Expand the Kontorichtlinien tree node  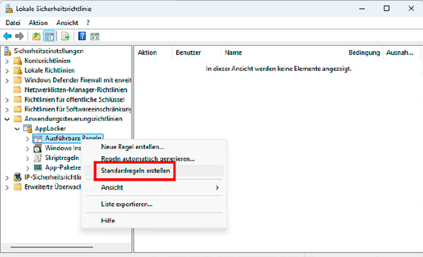click(7, 61)
